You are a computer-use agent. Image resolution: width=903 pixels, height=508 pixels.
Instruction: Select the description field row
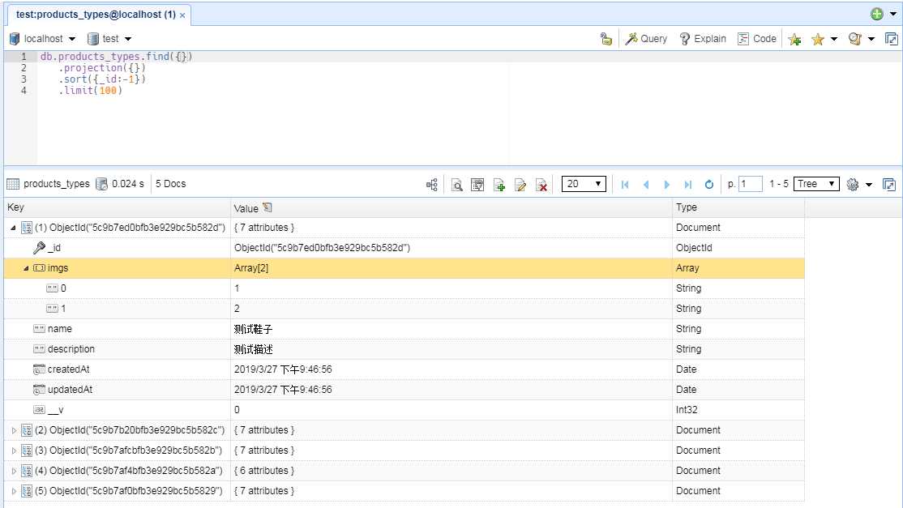pyautogui.click(x=404, y=349)
